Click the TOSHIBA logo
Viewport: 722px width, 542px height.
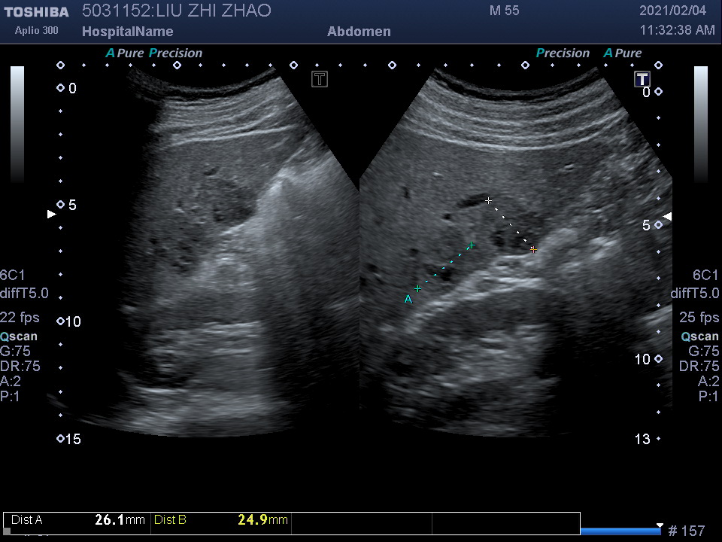(36, 11)
